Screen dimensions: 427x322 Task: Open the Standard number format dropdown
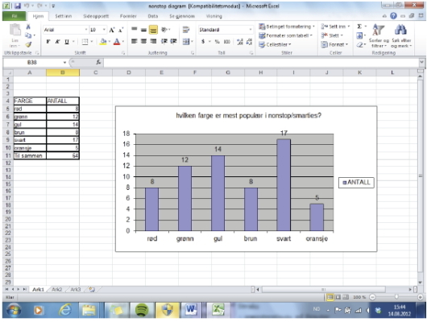coord(251,30)
